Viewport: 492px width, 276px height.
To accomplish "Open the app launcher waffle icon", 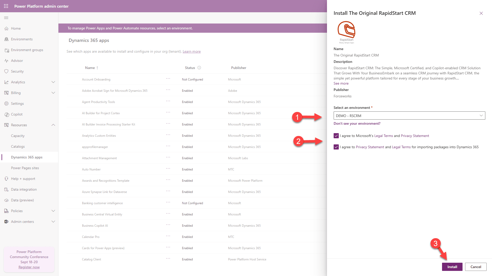I will [x=6, y=6].
